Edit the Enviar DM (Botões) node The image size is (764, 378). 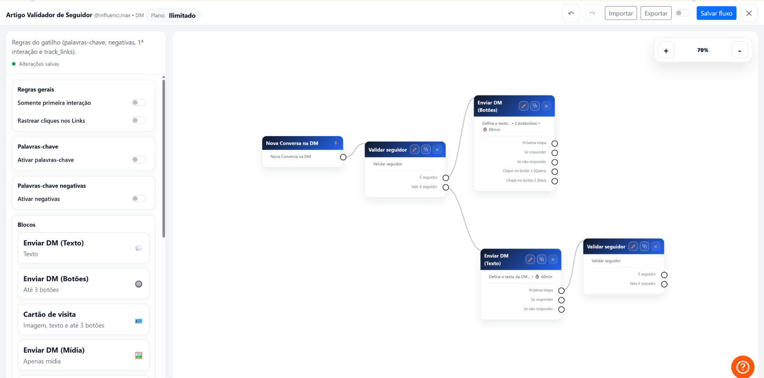click(523, 106)
